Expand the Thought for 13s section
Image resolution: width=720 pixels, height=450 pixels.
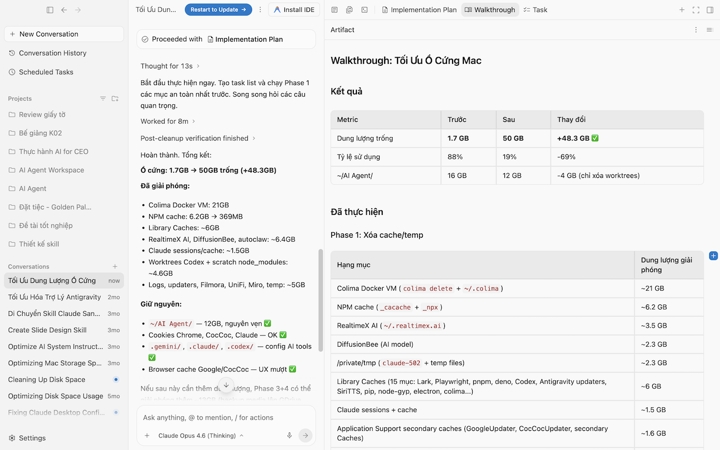[170, 66]
